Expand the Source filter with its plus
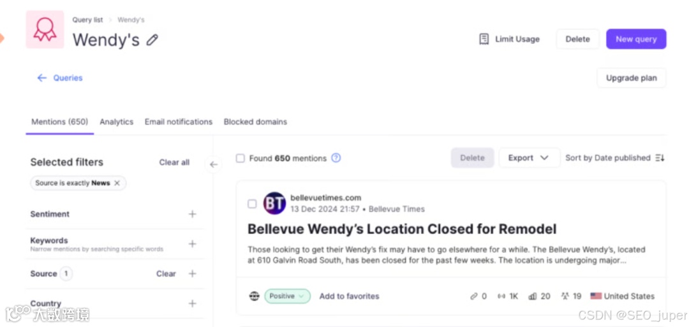 point(192,274)
